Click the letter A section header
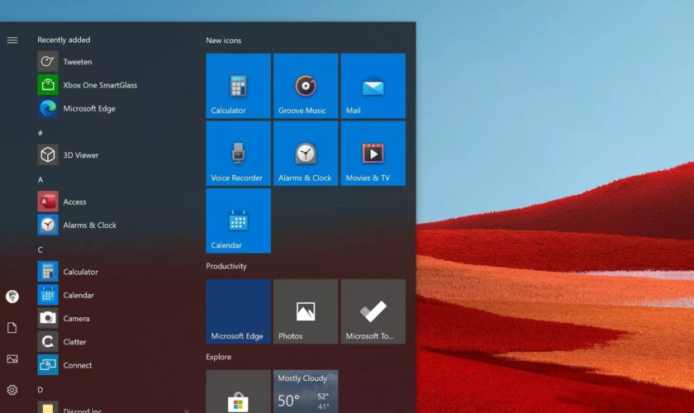The image size is (694, 413). [x=40, y=179]
